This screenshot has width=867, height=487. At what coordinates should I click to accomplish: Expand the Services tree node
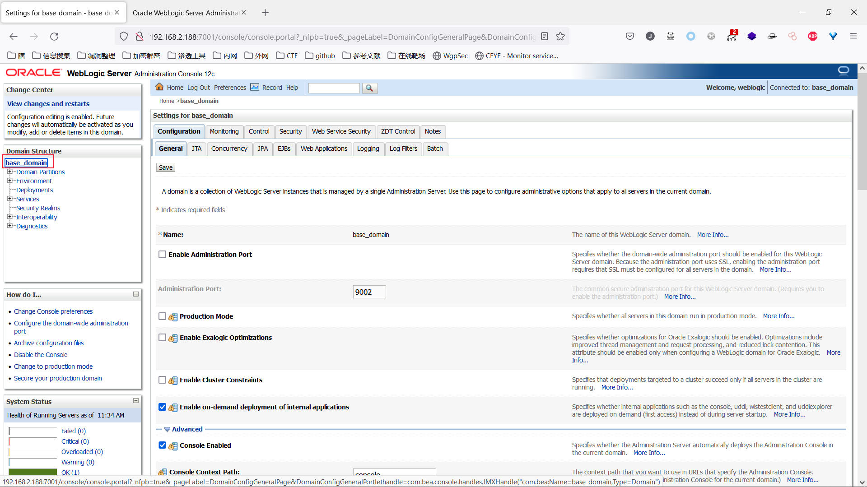coord(9,199)
